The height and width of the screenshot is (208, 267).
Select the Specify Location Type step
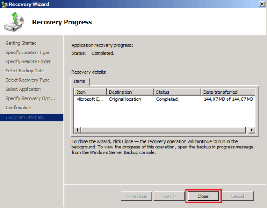28,52
